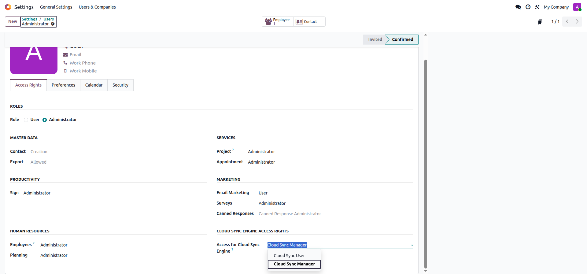Click the My Company switcher
The height and width of the screenshot is (274, 587).
tap(556, 7)
